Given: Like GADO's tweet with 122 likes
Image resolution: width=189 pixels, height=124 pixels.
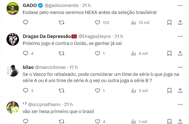Looking at the screenshot, I should 98,22.
